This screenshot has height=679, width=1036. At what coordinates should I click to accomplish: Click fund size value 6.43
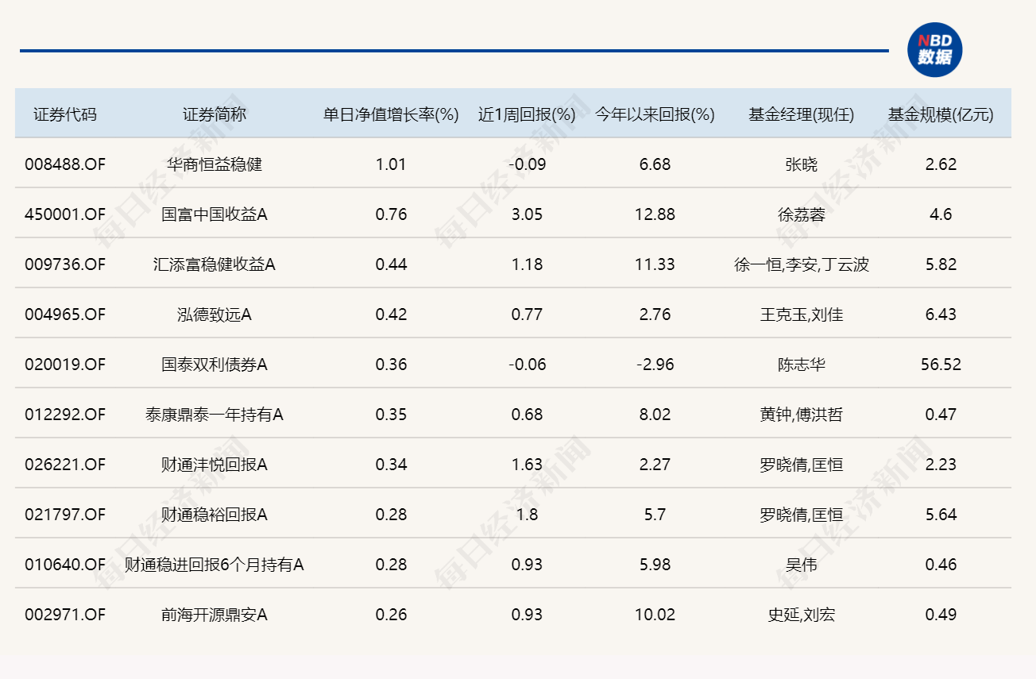pos(941,314)
